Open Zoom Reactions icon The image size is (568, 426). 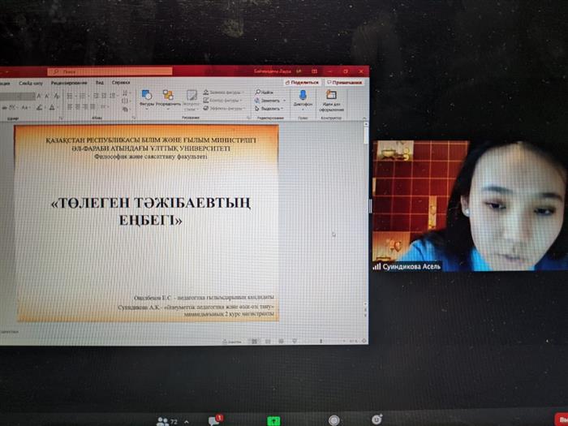(377, 420)
